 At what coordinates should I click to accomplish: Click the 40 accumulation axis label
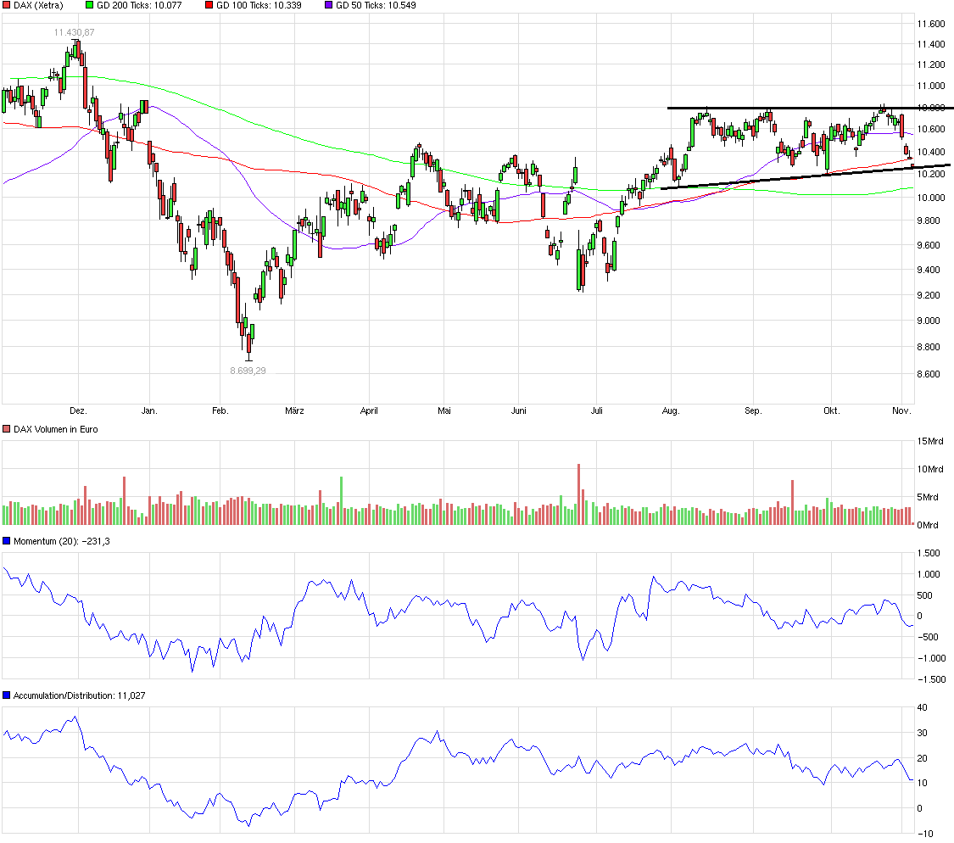[x=923, y=707]
